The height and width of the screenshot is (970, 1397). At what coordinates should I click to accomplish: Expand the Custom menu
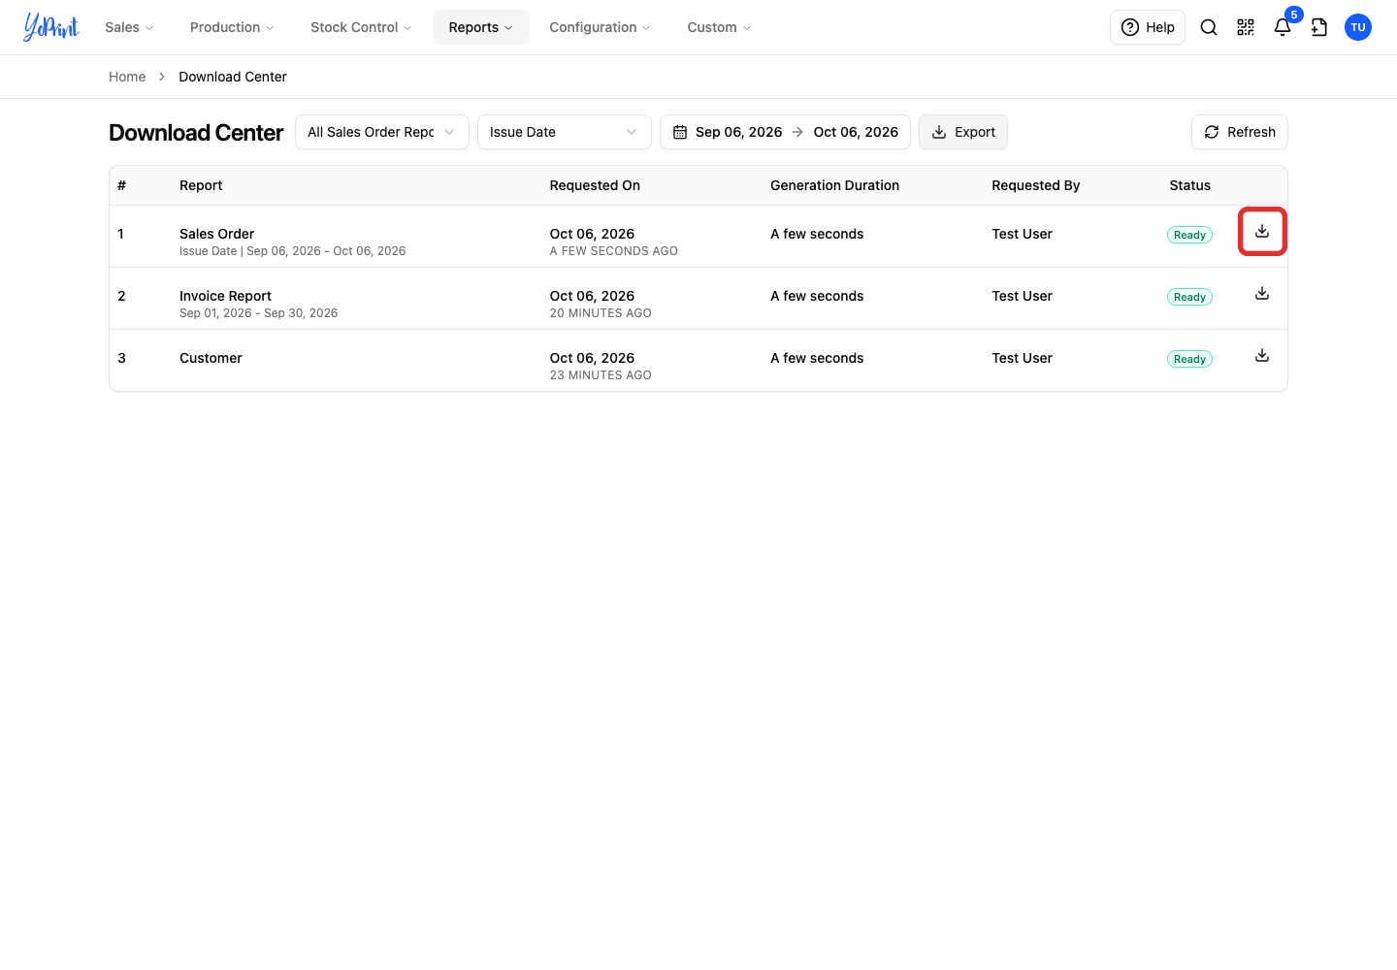click(719, 27)
